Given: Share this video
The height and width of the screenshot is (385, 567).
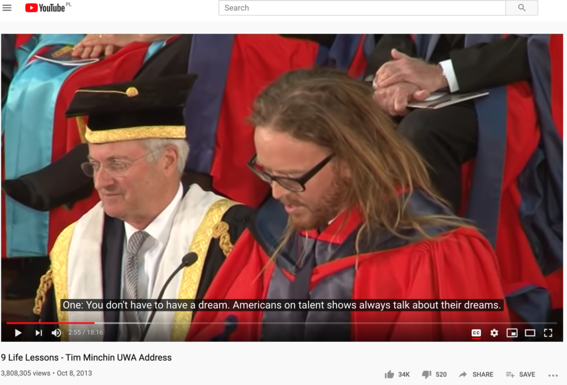Looking at the screenshot, I should [x=476, y=374].
